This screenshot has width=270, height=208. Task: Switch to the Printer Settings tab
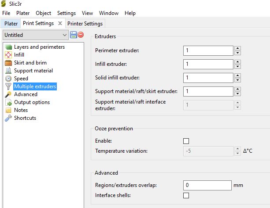click(85, 23)
